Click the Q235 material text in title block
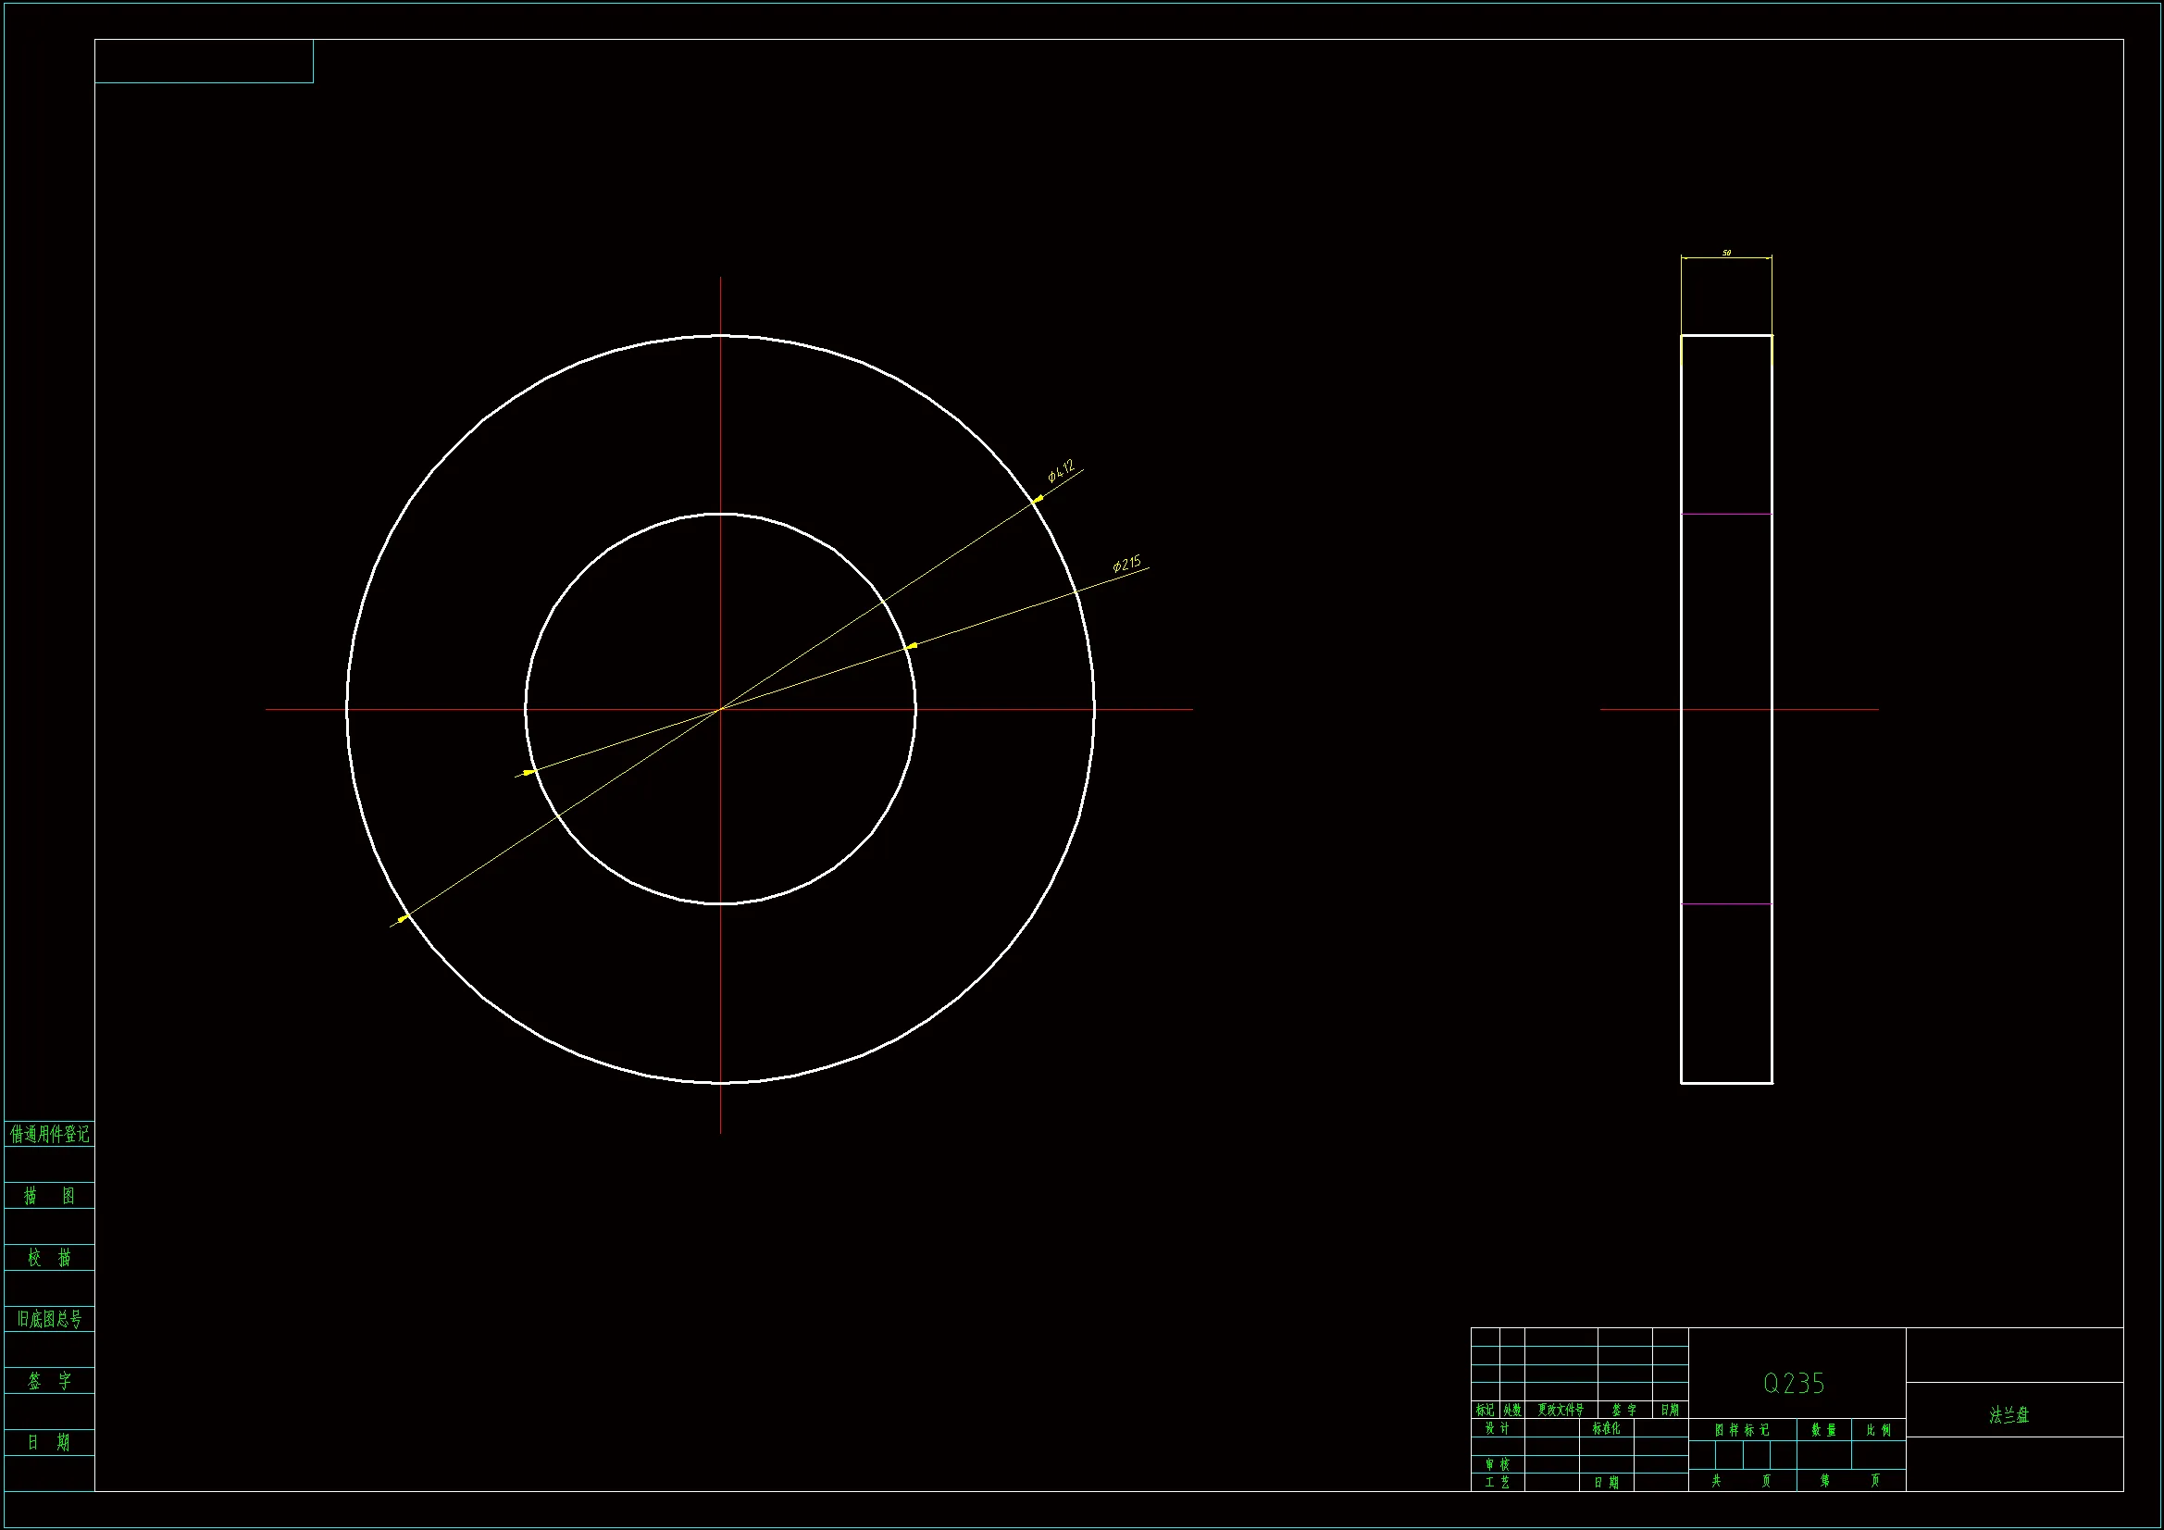Viewport: 2164px width, 1530px height. (1794, 1383)
